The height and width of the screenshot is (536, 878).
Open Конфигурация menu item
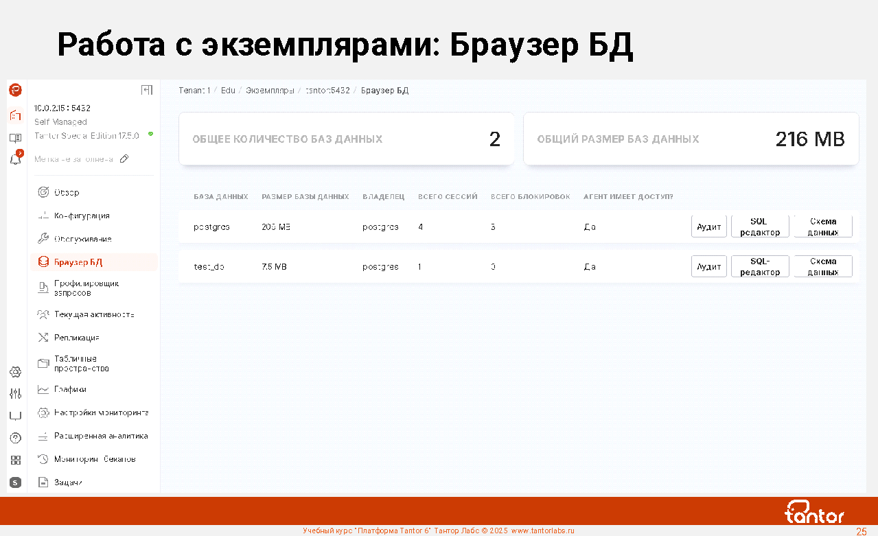pos(82,216)
